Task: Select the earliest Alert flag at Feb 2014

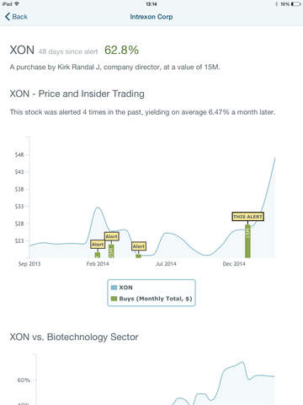Action: tap(98, 245)
